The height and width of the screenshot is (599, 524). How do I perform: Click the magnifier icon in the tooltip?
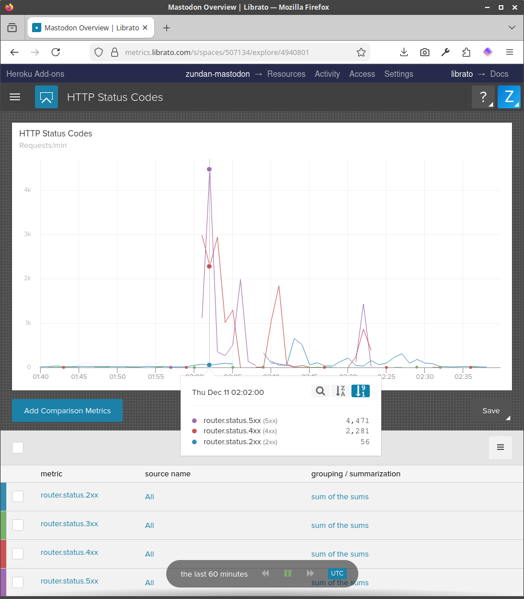320,391
